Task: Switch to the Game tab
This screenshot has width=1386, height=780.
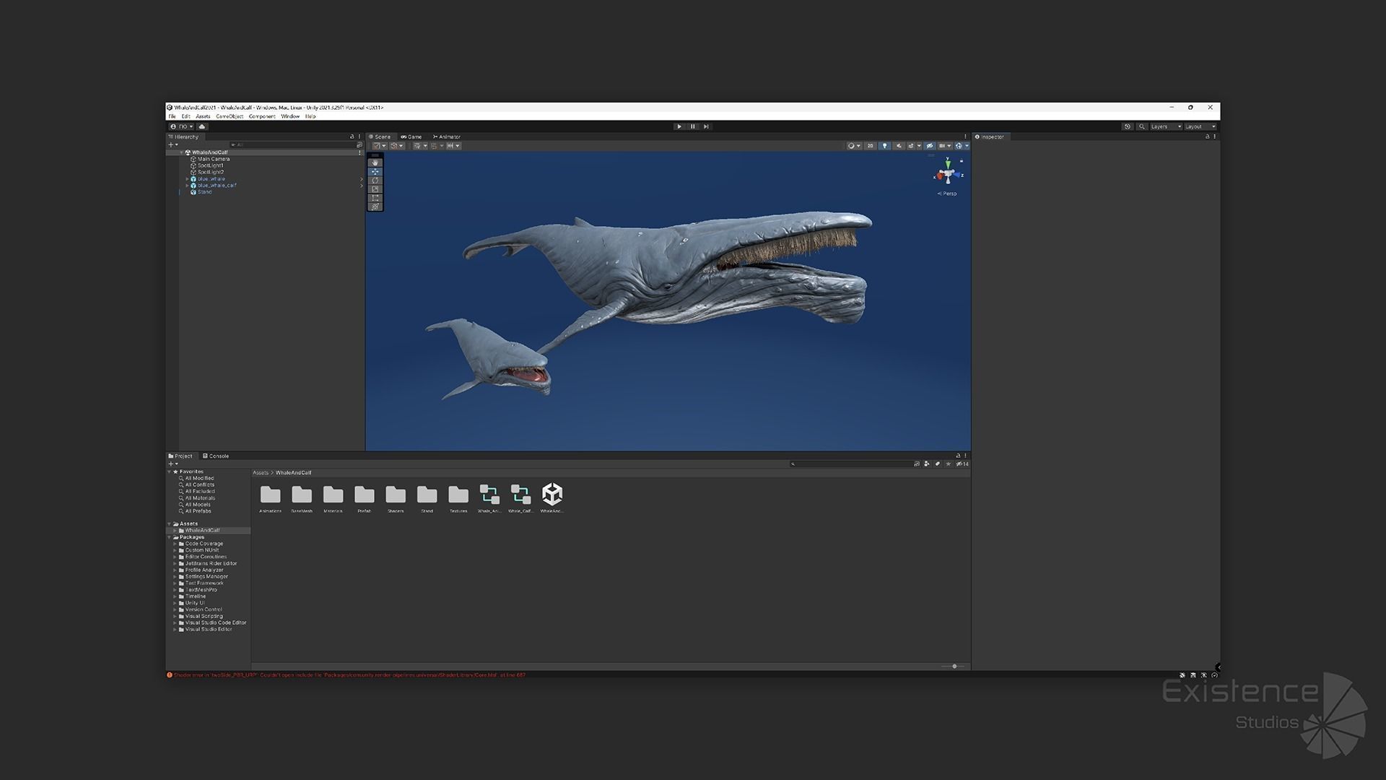Action: coord(411,136)
